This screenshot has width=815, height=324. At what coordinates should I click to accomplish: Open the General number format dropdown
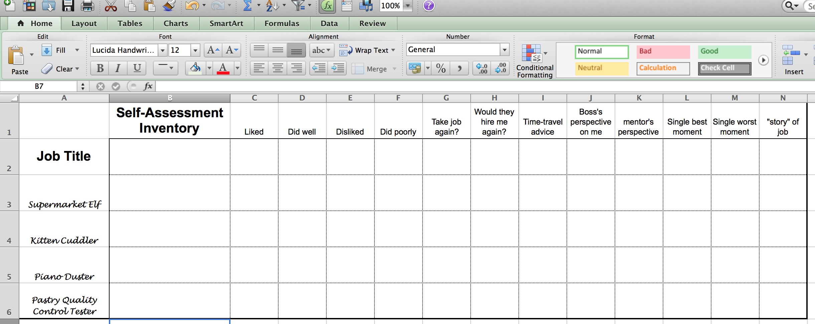point(504,50)
